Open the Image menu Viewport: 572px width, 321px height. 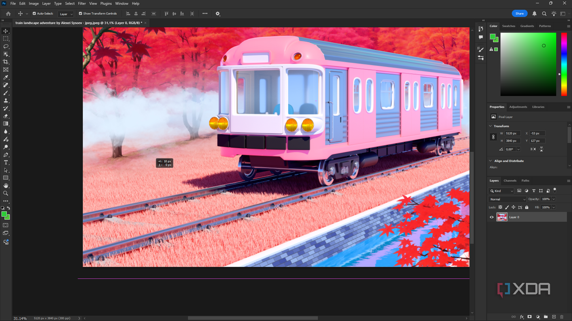(34, 3)
